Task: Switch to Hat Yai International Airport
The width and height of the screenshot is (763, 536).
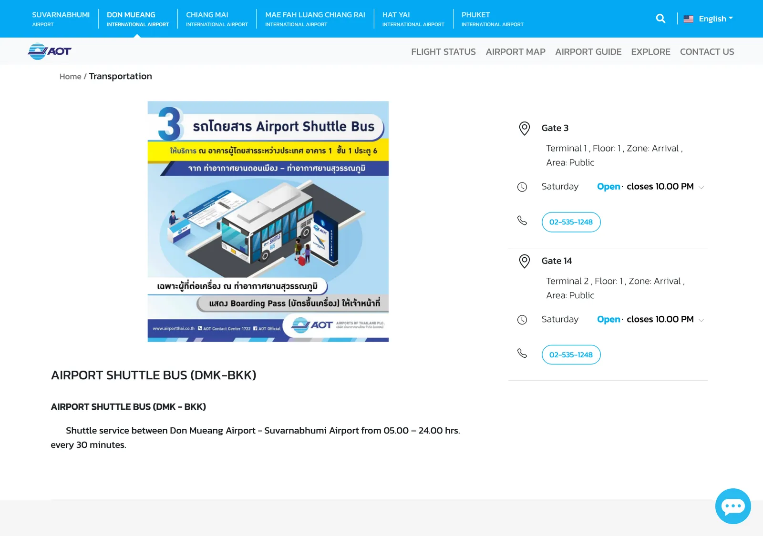Action: coord(413,19)
